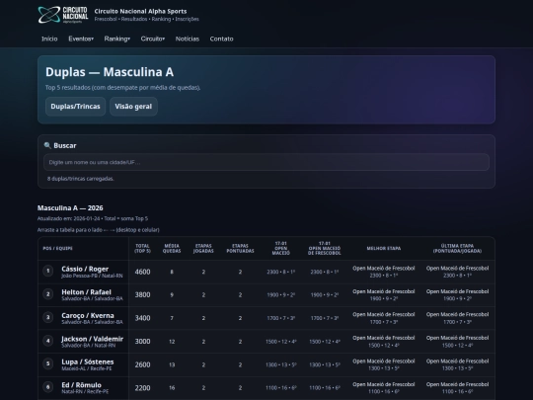Click position badge 2 for Helton / Rafael

point(48,294)
